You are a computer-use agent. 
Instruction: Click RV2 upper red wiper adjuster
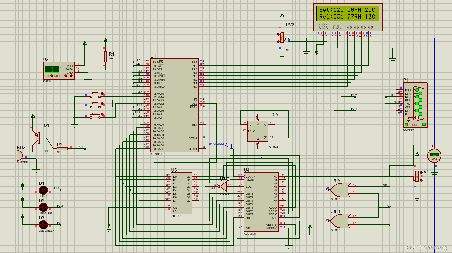coord(278,34)
